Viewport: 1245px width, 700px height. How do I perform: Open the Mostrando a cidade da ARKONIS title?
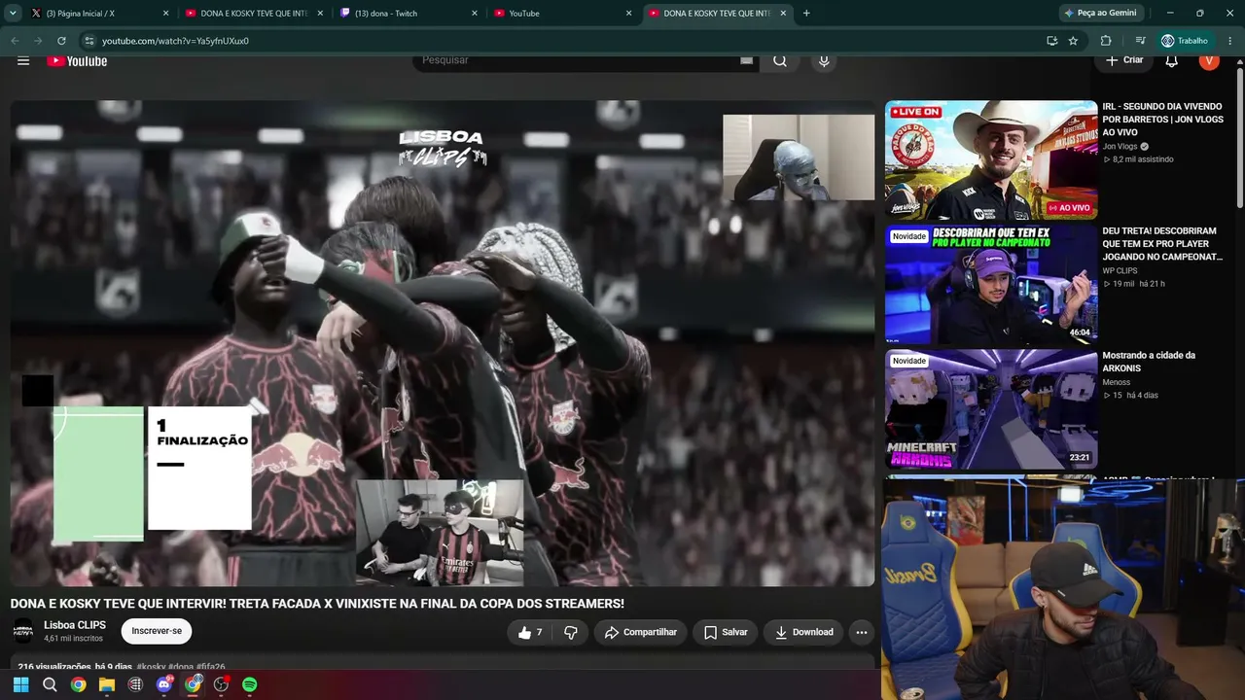coord(1149,362)
